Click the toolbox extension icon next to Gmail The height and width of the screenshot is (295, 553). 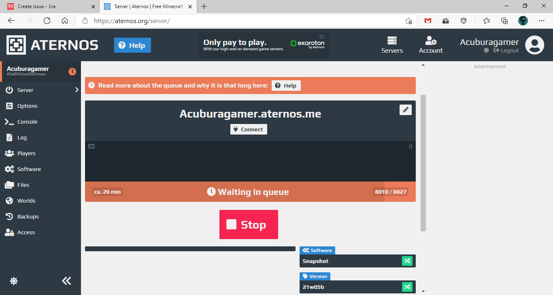point(446,21)
